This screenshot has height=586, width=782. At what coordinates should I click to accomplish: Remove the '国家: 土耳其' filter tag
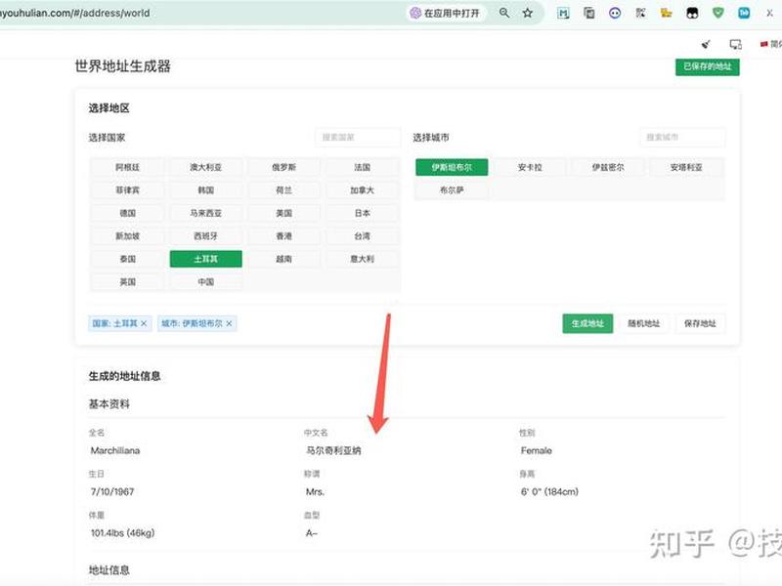coord(144,324)
